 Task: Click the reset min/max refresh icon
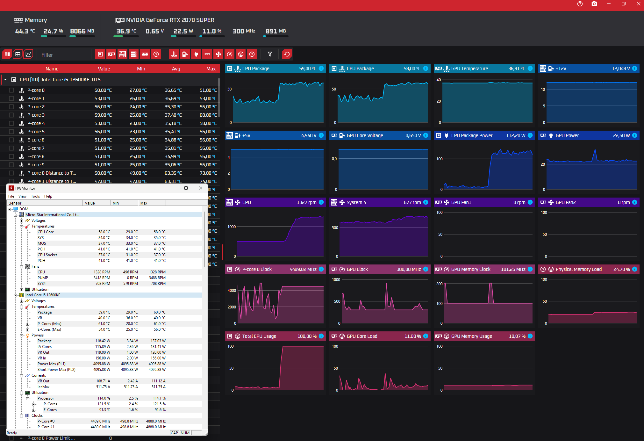[287, 54]
